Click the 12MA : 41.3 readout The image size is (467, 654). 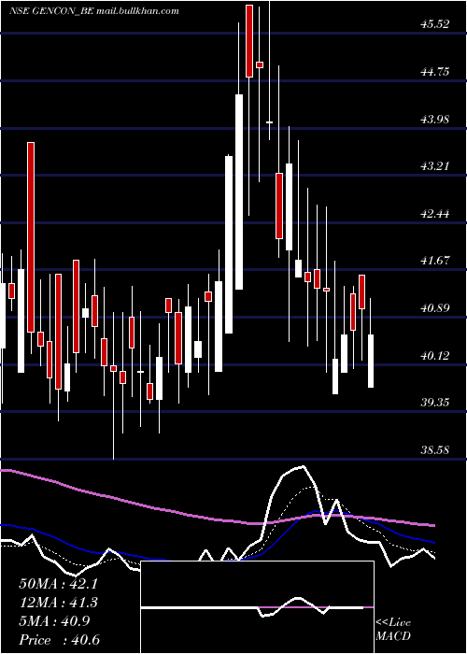58,603
